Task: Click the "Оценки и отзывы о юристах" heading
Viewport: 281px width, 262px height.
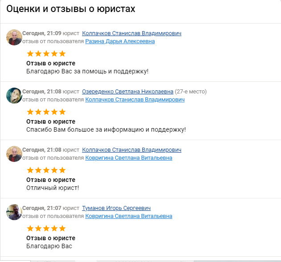Action: click(x=71, y=9)
